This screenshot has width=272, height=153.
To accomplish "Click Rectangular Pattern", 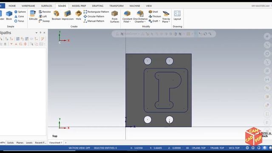I will tap(96, 12).
